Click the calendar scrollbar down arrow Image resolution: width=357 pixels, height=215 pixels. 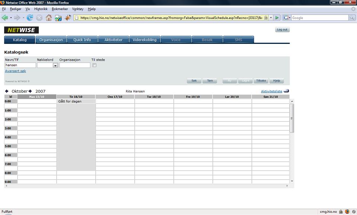(292, 181)
